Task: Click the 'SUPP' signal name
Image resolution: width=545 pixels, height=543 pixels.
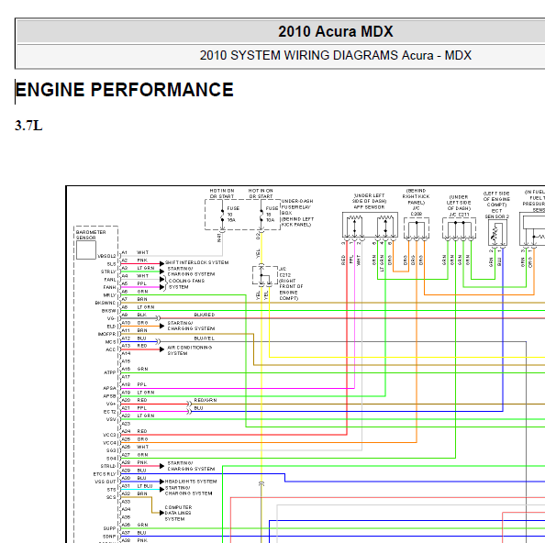Action: tap(110, 528)
